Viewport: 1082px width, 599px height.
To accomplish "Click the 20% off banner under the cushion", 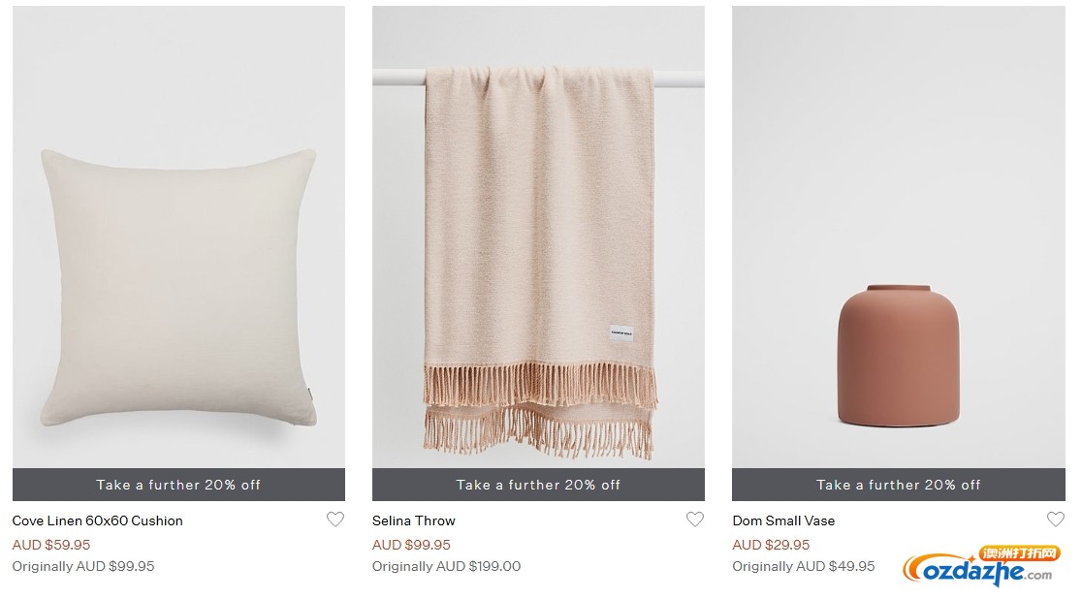I will tap(178, 485).
